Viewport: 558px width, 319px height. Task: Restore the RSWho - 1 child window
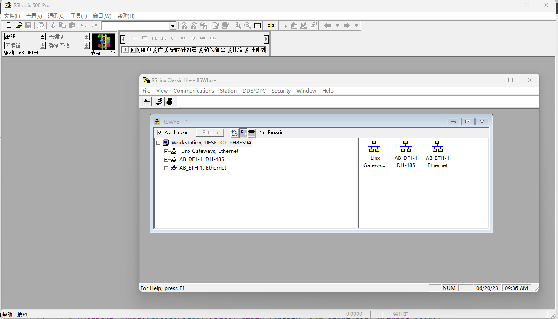coord(467,122)
